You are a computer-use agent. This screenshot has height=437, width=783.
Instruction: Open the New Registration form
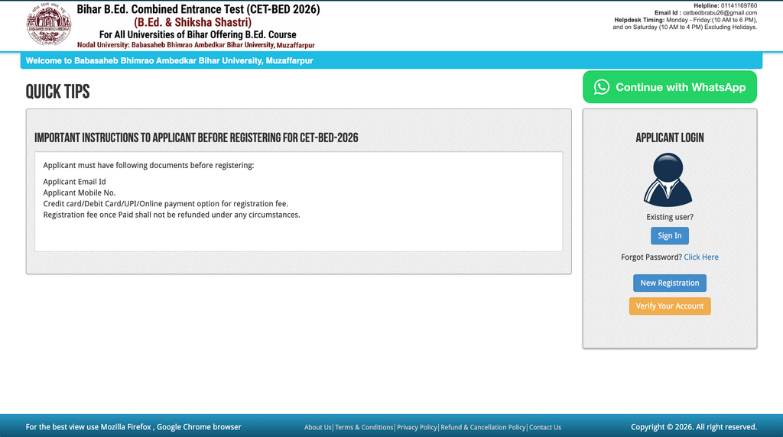click(x=670, y=283)
